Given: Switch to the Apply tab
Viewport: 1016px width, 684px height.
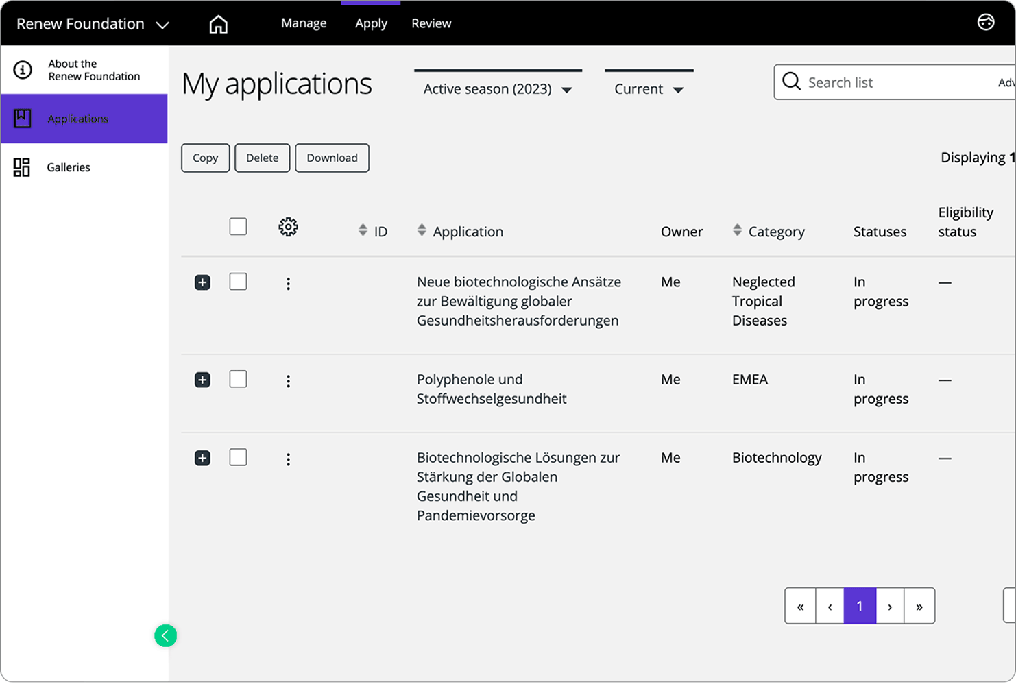Looking at the screenshot, I should [x=371, y=23].
